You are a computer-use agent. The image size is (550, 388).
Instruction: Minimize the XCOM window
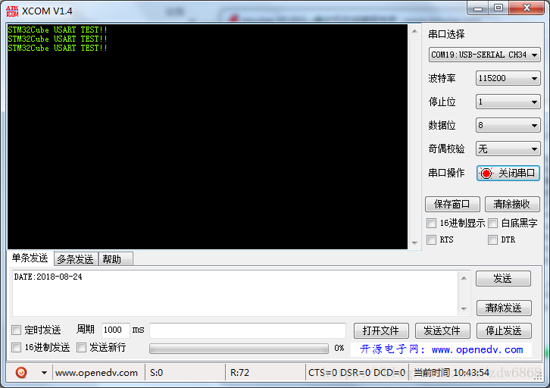click(x=478, y=8)
